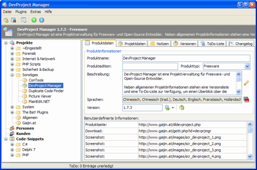Click green arrow version icon
The height and width of the screenshot is (170, 257).
point(167,108)
